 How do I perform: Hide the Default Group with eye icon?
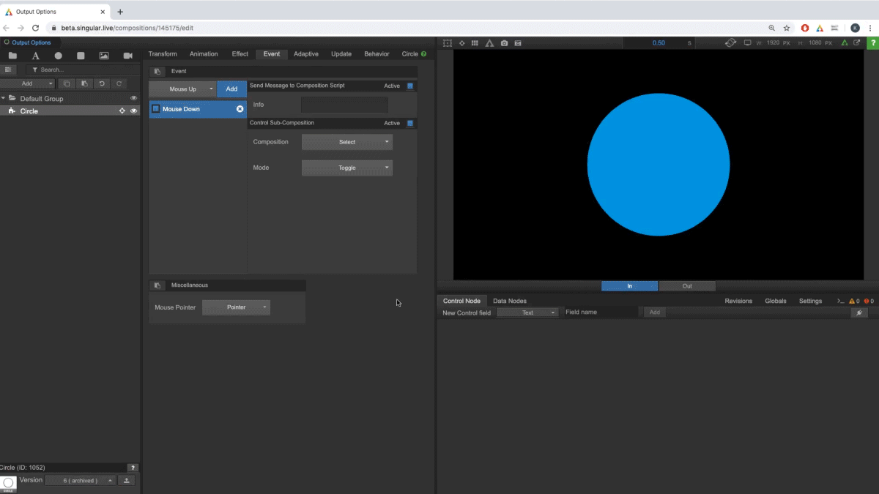(x=134, y=98)
